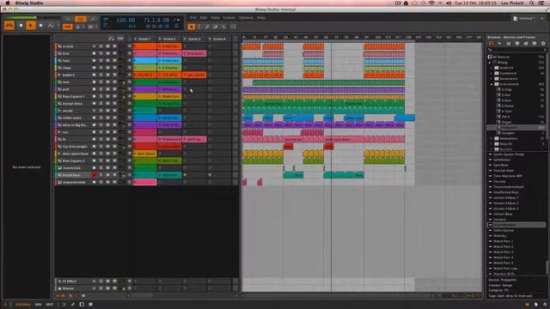Viewport: 550px width, 309px height.
Task: Launch Scene 3
Action: click(x=185, y=39)
